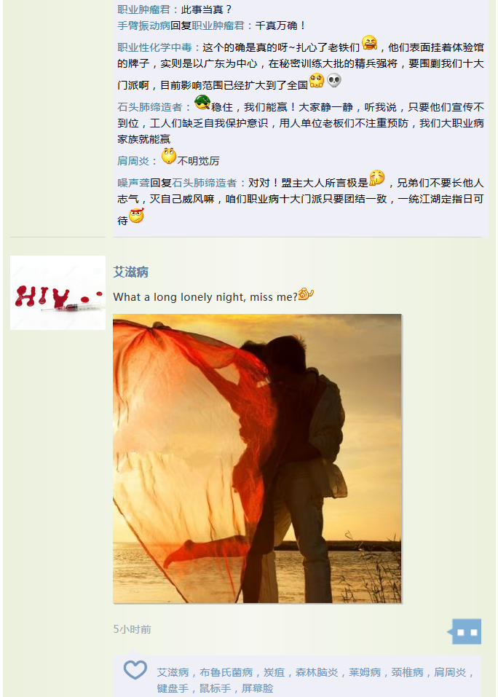Open 艾滋病 poster name link
This screenshot has height=697, width=498.
pos(130,272)
